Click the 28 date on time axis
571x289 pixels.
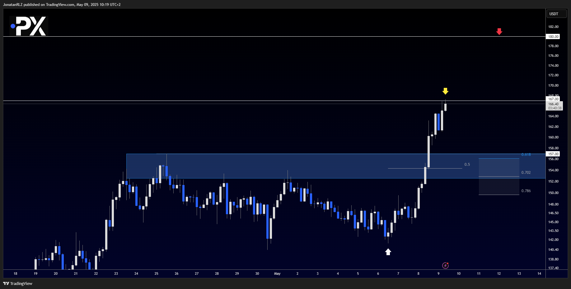217,273
